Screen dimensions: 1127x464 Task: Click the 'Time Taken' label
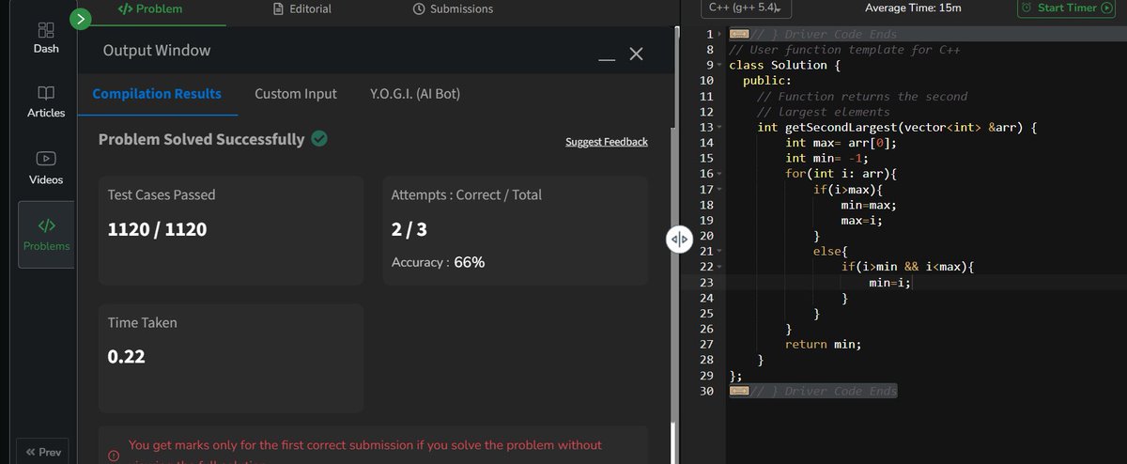click(143, 322)
